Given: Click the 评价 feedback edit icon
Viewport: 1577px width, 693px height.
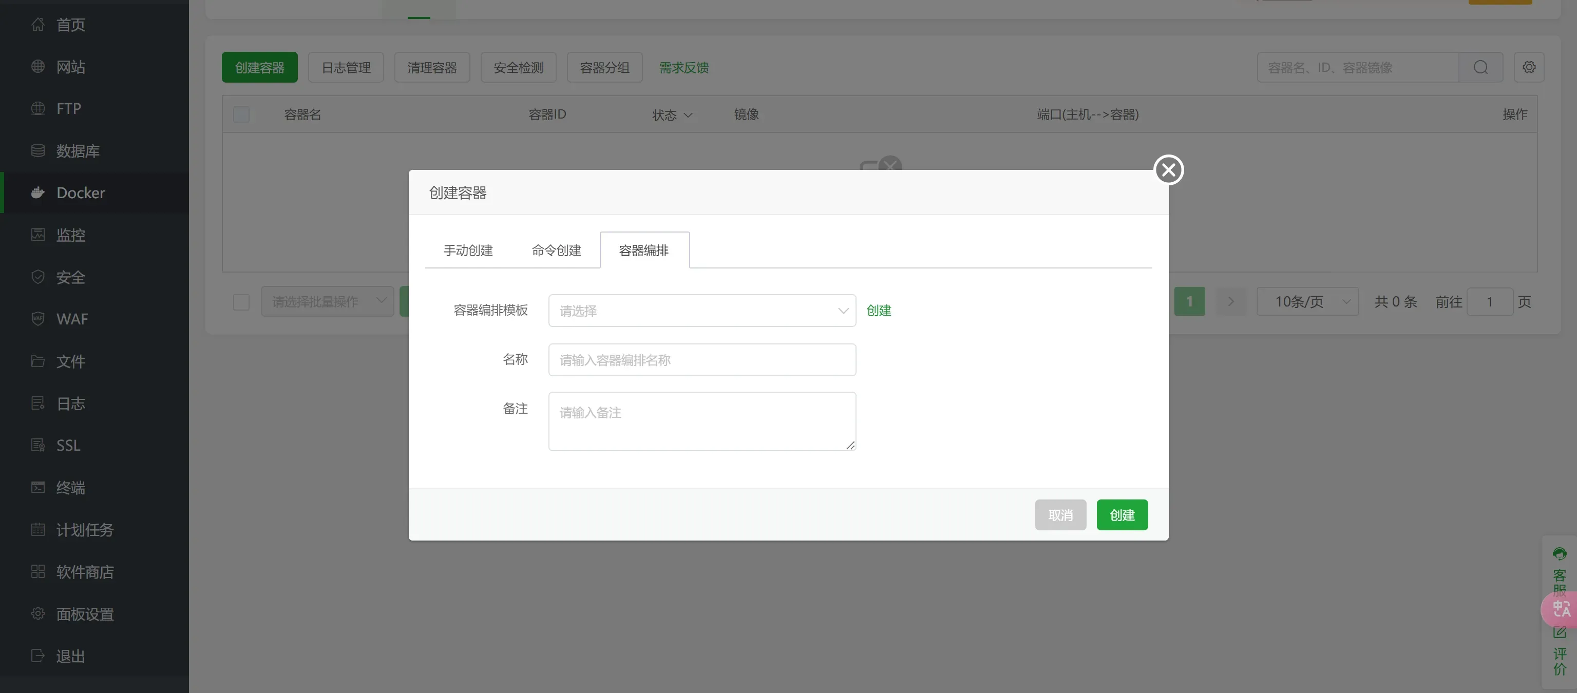Looking at the screenshot, I should [1559, 632].
